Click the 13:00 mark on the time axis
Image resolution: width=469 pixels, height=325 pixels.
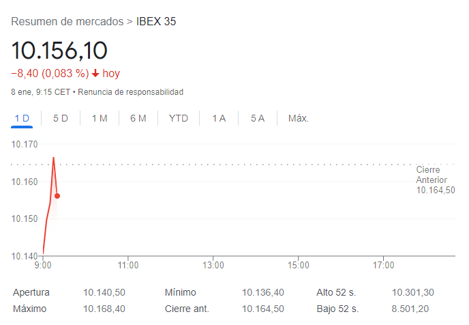[213, 265]
